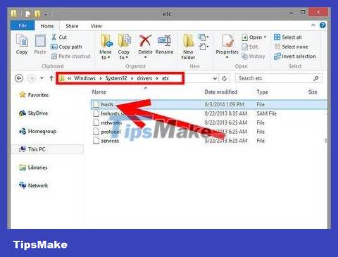Refresh the etc folder view
Viewport: 338px width, 257px height.
point(225,78)
